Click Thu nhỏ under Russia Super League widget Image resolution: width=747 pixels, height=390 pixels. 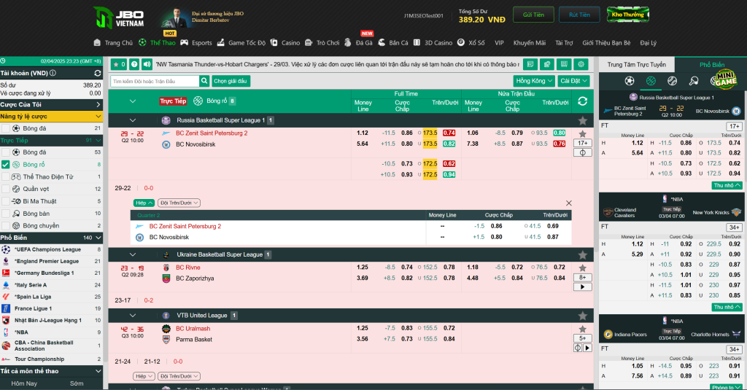pos(727,185)
